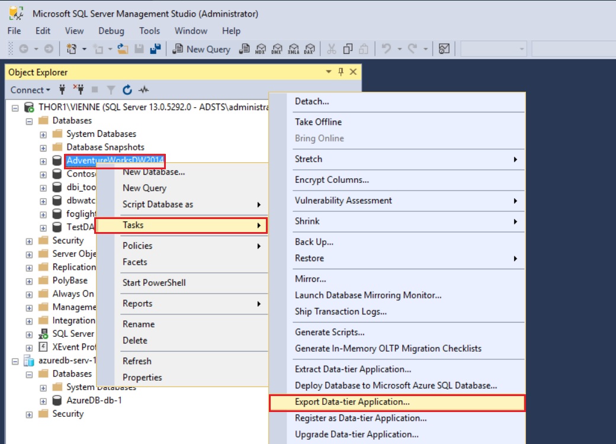The image size is (616, 444).
Task: Expand the AdventureWorksDW2014 database node
Action: [x=43, y=161]
